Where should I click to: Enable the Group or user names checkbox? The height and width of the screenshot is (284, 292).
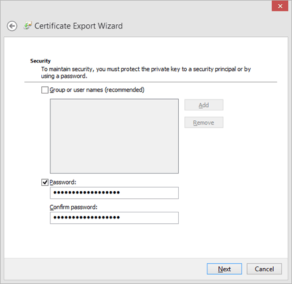(45, 90)
